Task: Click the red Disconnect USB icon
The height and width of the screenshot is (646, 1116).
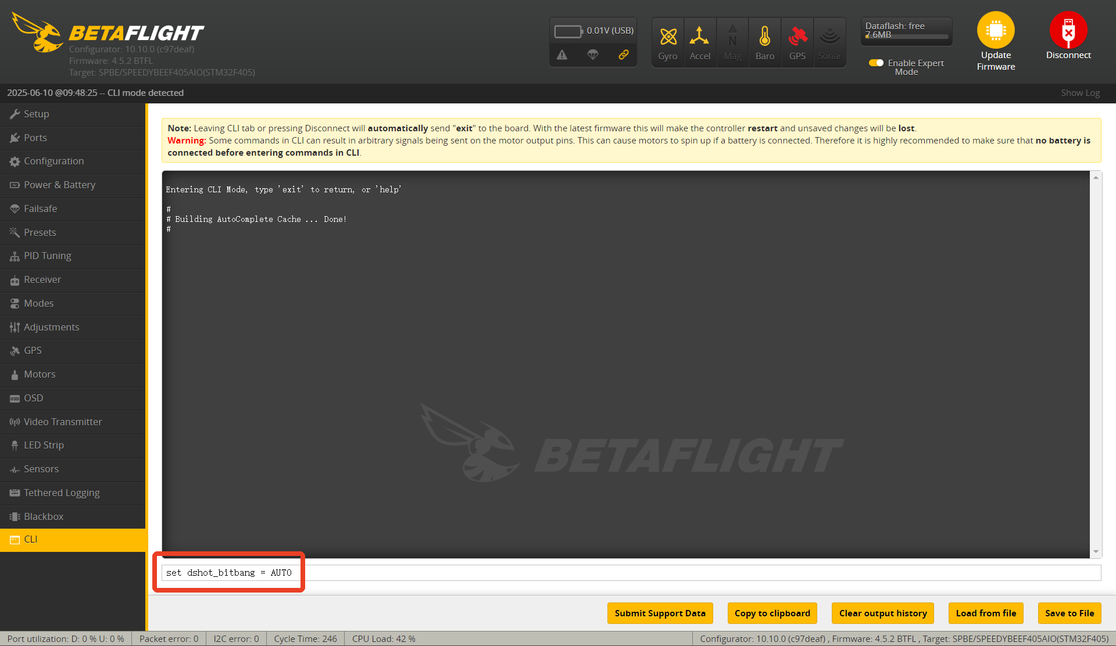Action: [x=1068, y=30]
